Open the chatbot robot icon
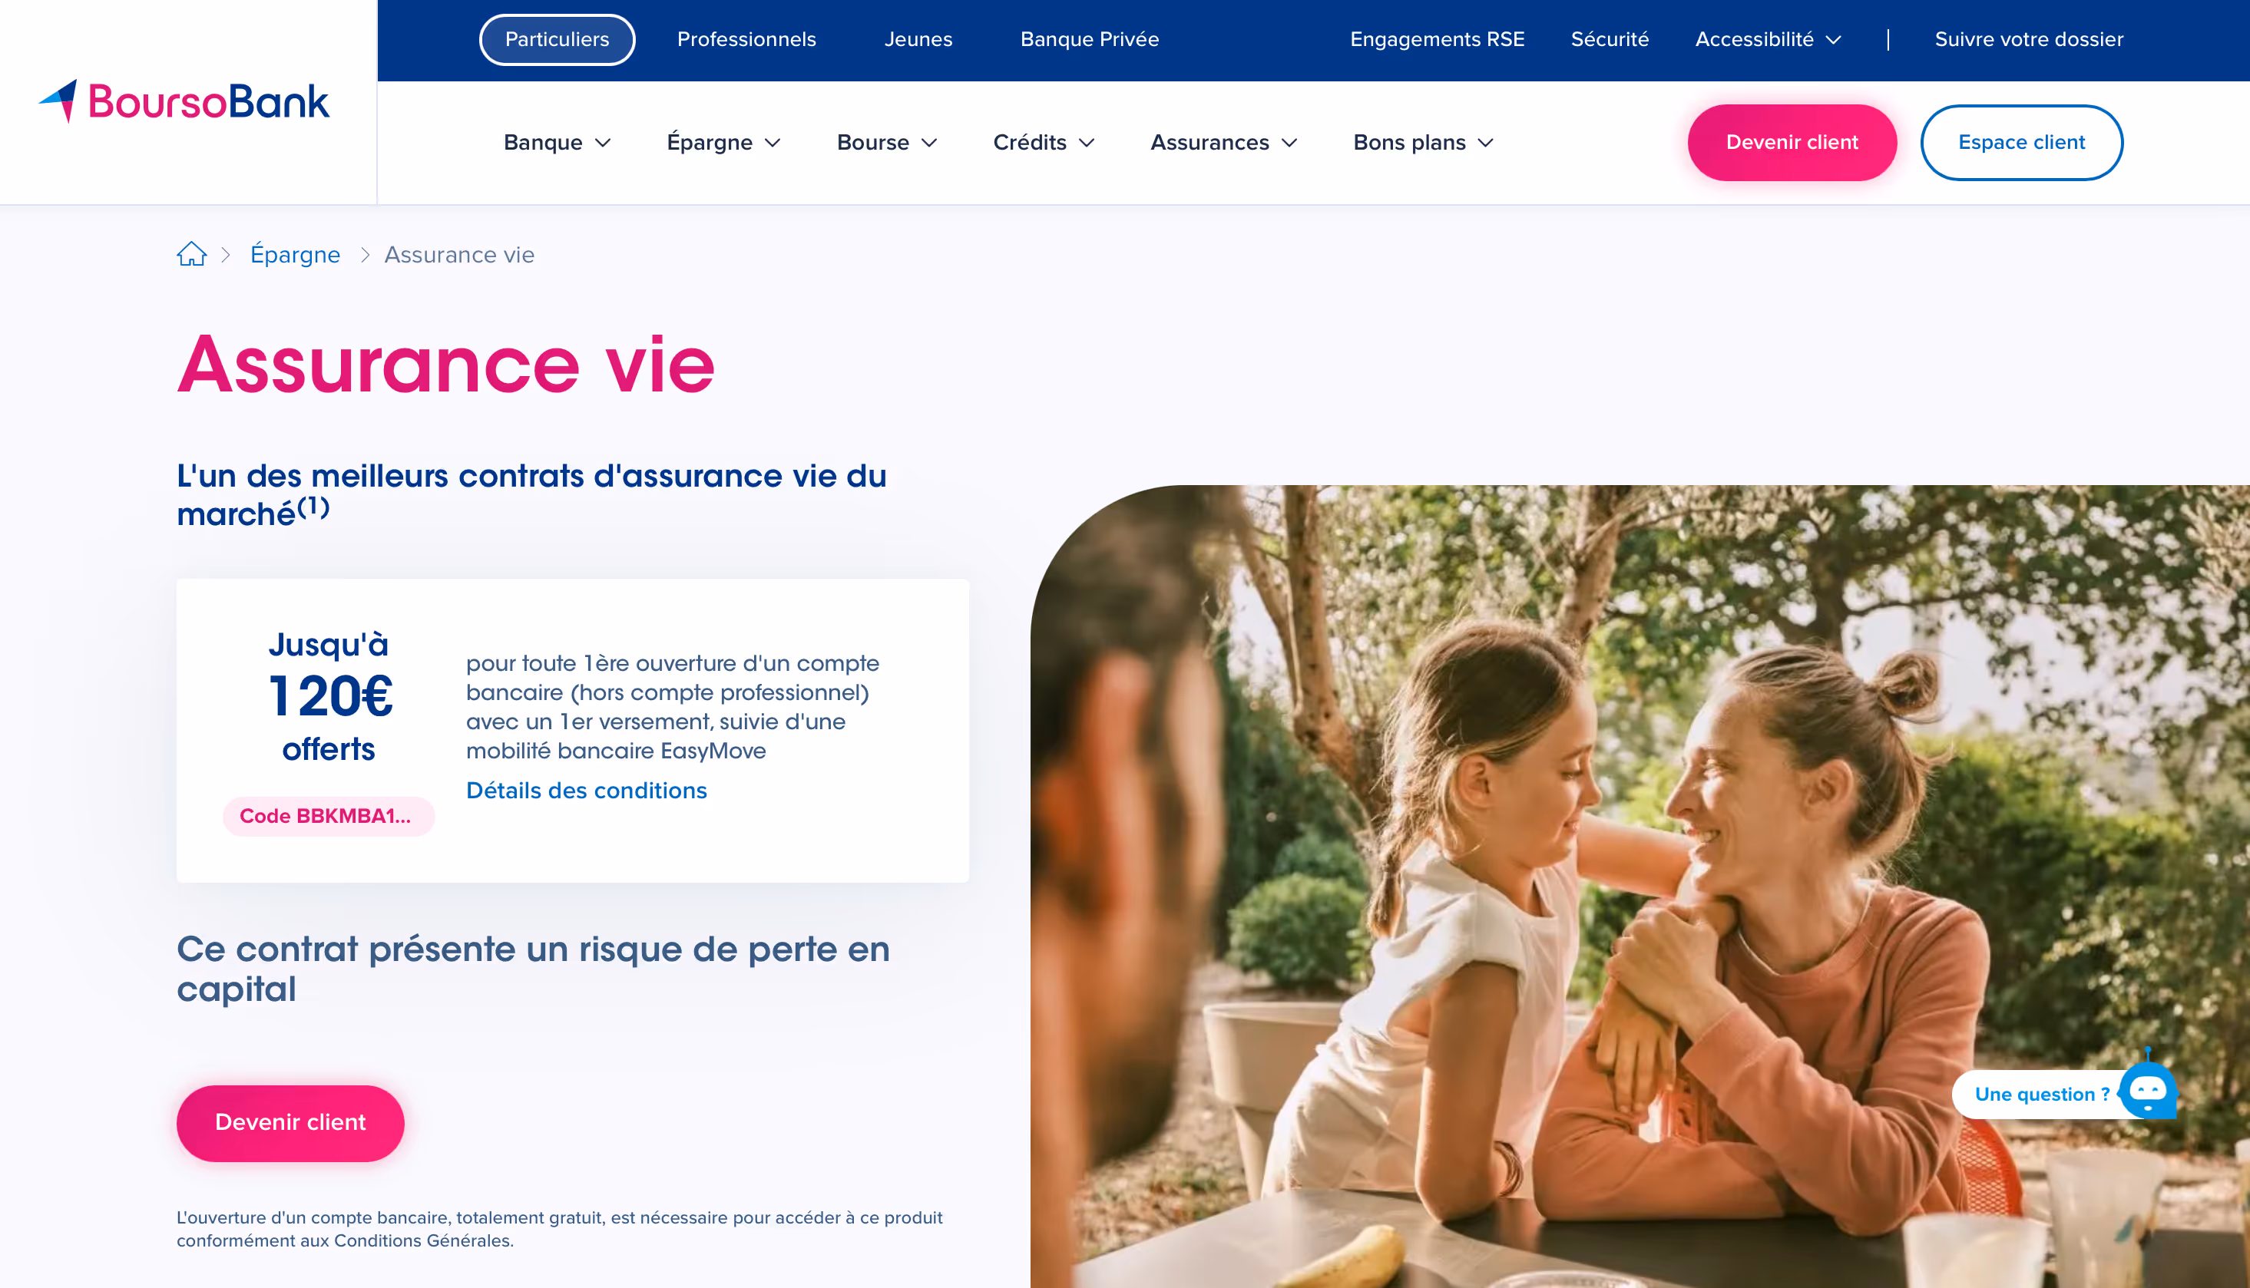This screenshot has width=2250, height=1288. tap(2147, 1089)
